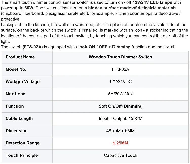Select the 'Capacitive Touch' value
Viewport: 190px width, 164px height.
click(x=120, y=155)
